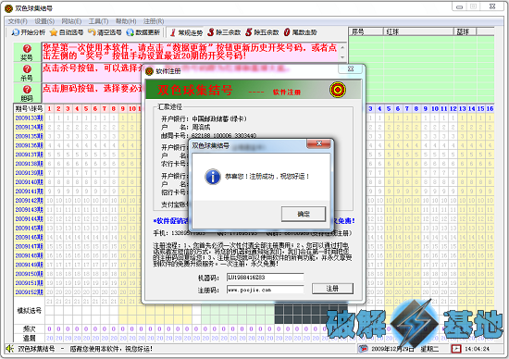Click the red ball column header 5
The image size is (509, 359).
point(86,109)
